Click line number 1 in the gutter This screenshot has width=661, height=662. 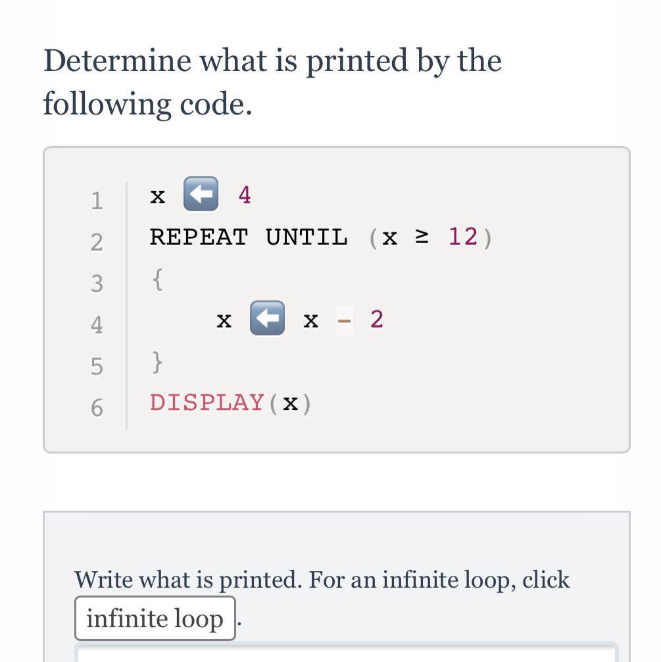point(97,200)
